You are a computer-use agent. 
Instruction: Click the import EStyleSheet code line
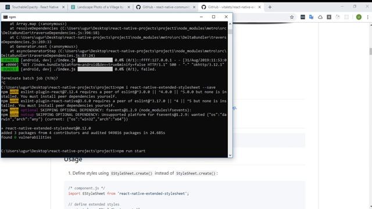(x=128, y=193)
